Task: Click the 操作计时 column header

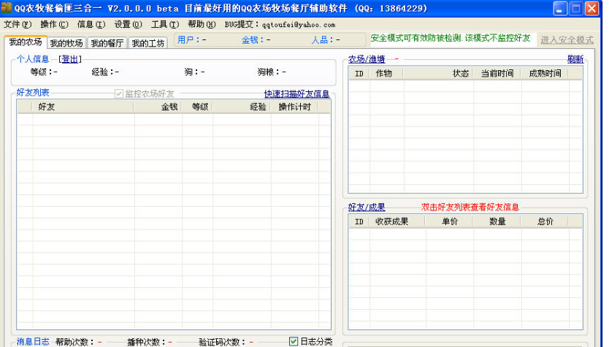Action: [294, 107]
